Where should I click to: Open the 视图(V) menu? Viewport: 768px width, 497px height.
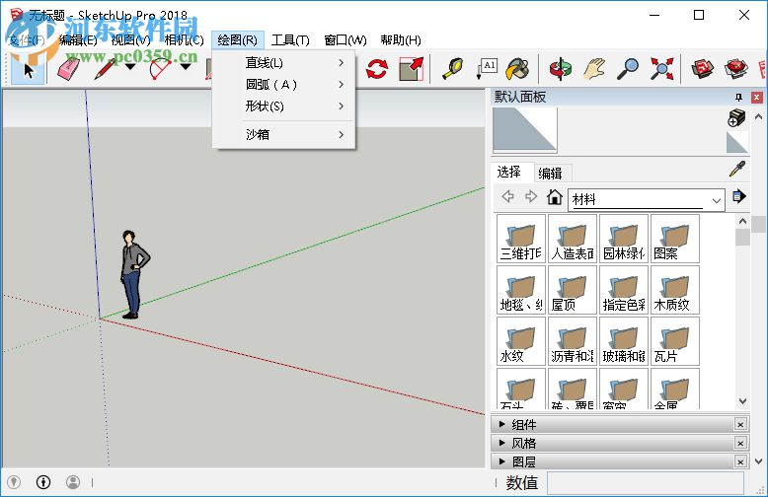tap(130, 40)
